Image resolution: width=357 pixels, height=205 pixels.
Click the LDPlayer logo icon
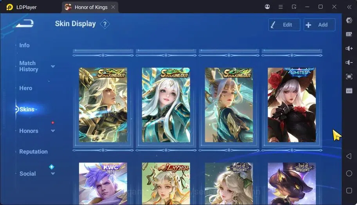tap(9, 7)
